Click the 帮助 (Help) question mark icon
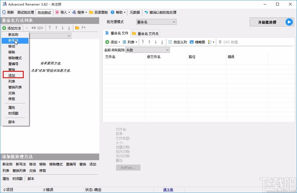This screenshot has height=193, width=297. [113, 12]
